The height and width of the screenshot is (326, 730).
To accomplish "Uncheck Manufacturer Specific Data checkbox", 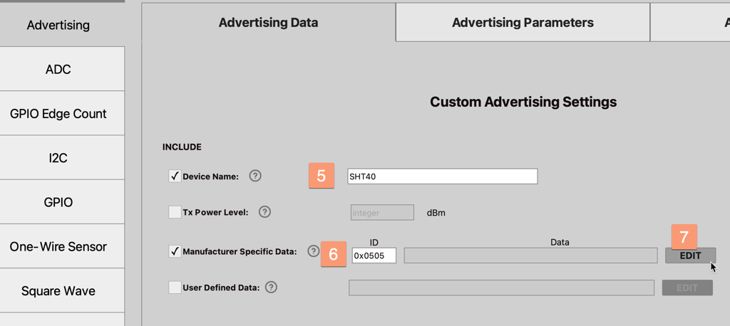I will pos(175,251).
